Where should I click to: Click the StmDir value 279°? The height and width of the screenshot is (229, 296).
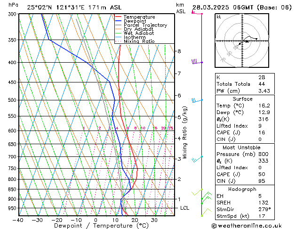(264, 209)
